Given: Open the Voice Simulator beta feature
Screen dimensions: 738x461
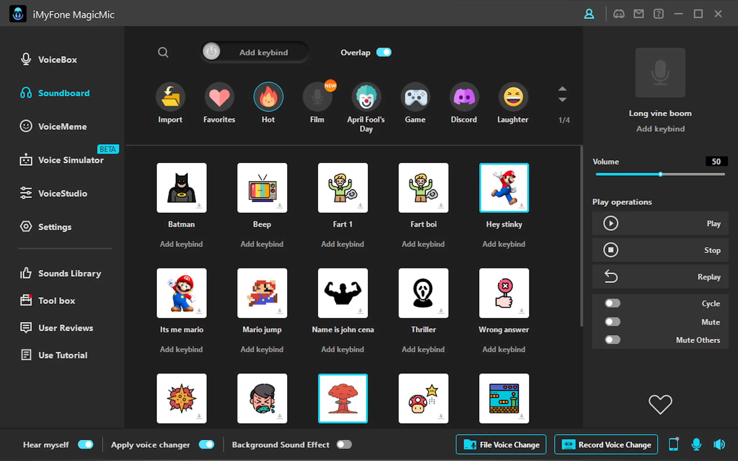Looking at the screenshot, I should point(71,160).
